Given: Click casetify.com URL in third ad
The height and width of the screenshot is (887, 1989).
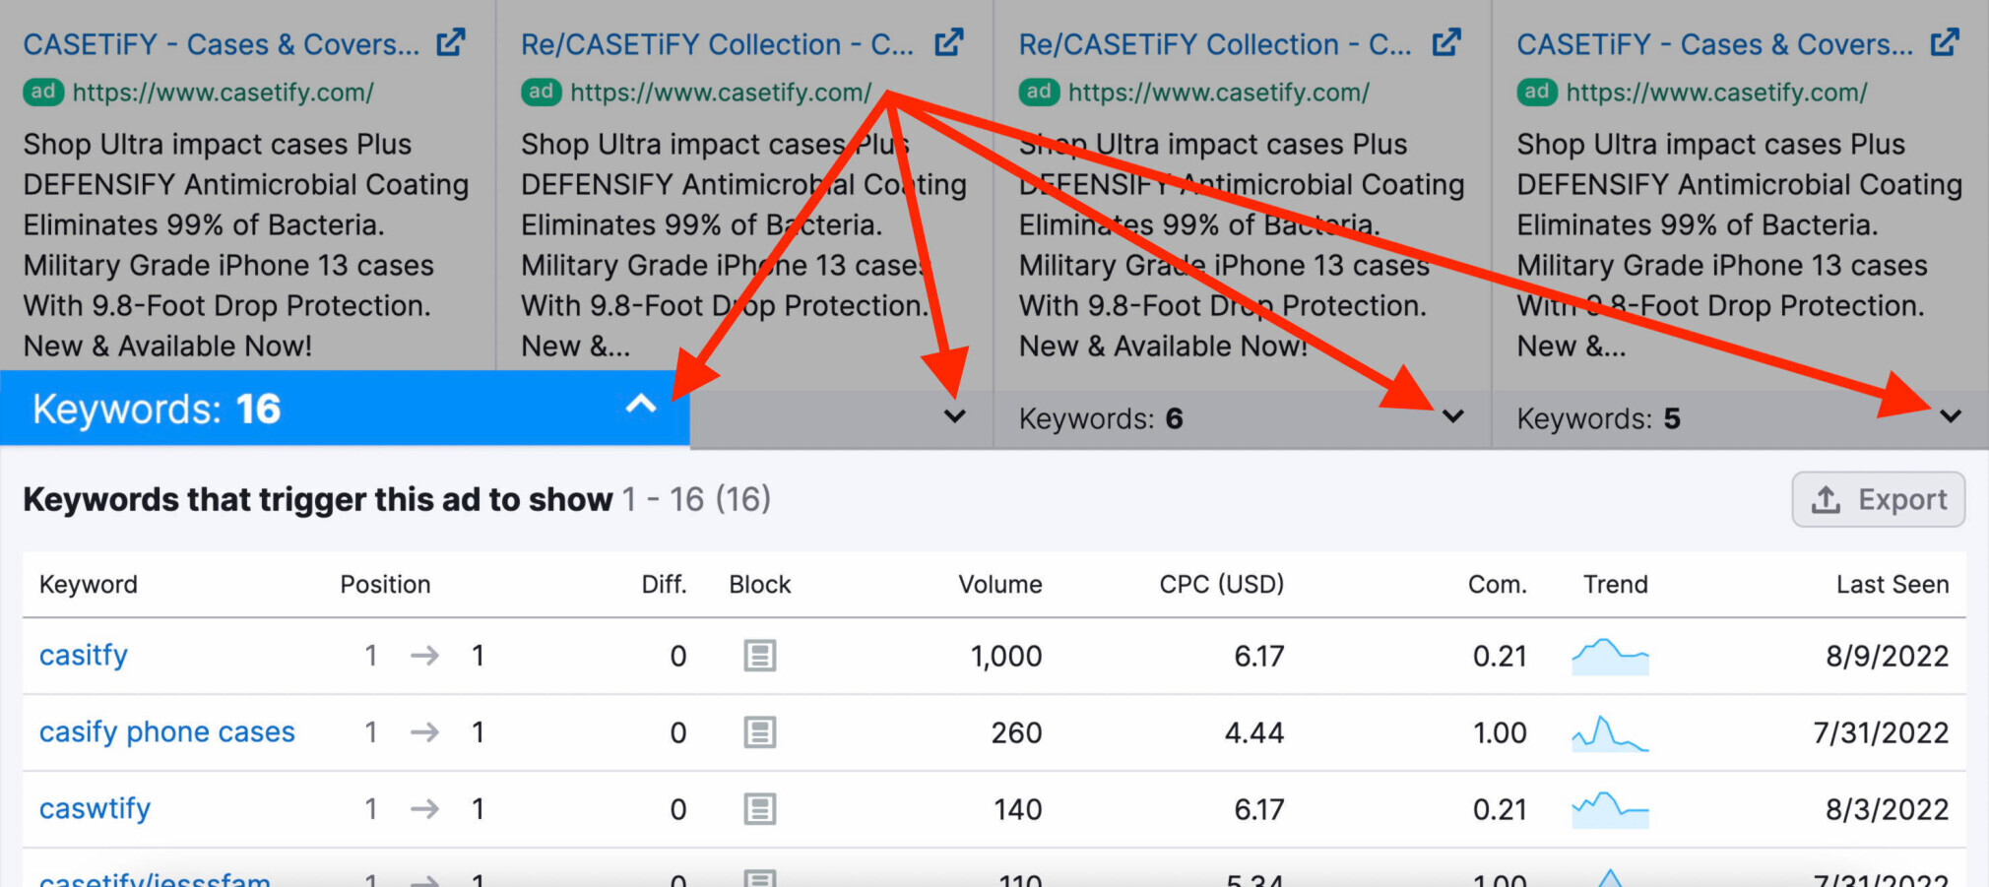Looking at the screenshot, I should [1219, 93].
